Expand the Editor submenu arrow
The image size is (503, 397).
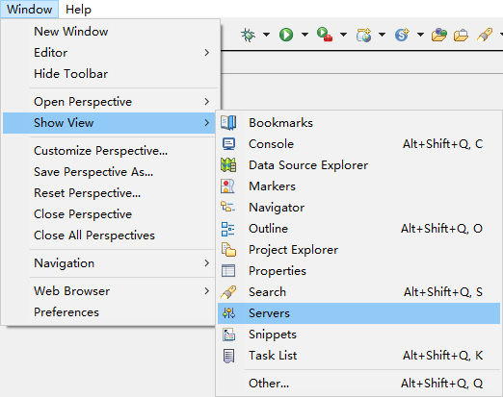(207, 53)
